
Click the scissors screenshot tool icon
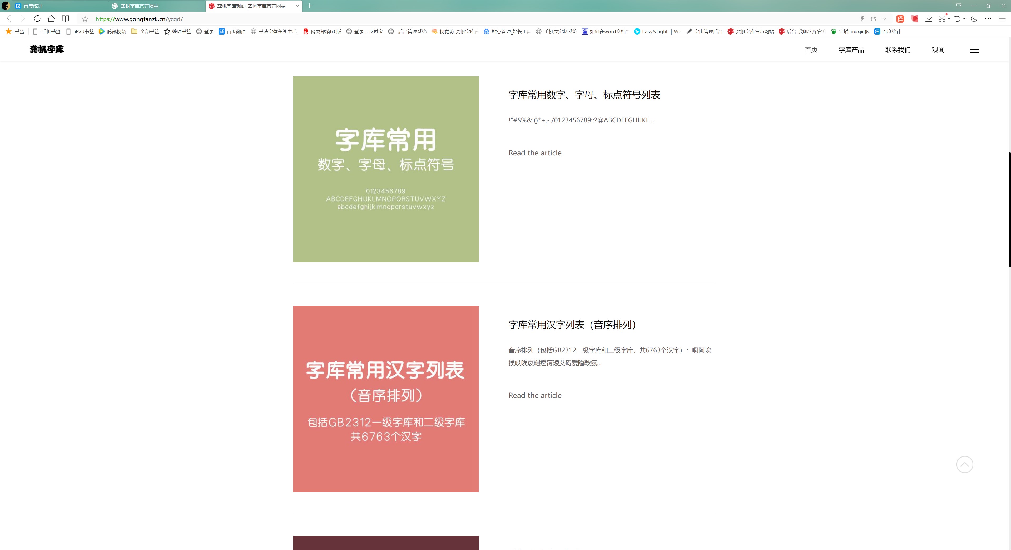[942, 19]
